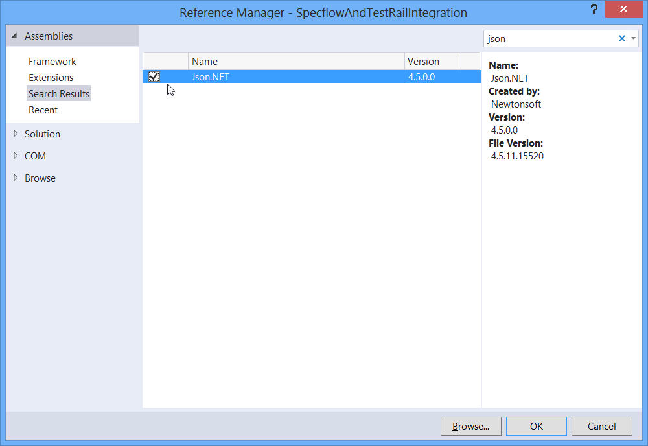Click the Help question mark icon
The height and width of the screenshot is (446, 648).
click(594, 10)
